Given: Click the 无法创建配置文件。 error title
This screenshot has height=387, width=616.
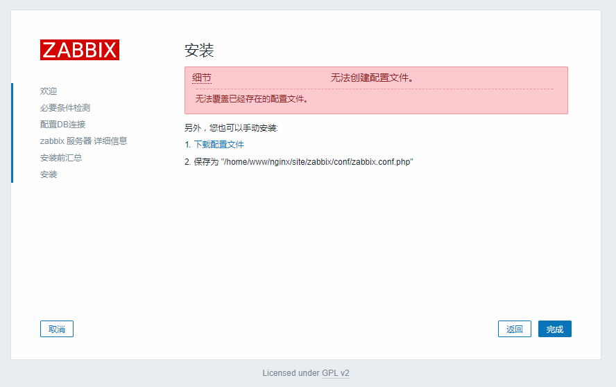Looking at the screenshot, I should pos(372,78).
